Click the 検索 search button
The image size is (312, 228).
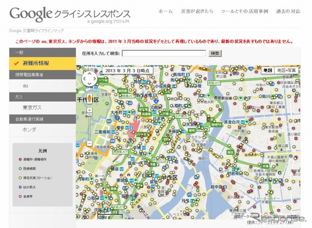click(x=215, y=53)
